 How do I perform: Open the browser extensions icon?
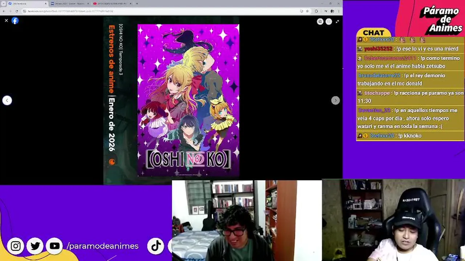316,11
